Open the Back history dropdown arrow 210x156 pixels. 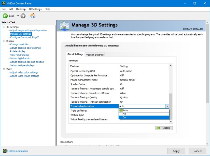pos(18,16)
